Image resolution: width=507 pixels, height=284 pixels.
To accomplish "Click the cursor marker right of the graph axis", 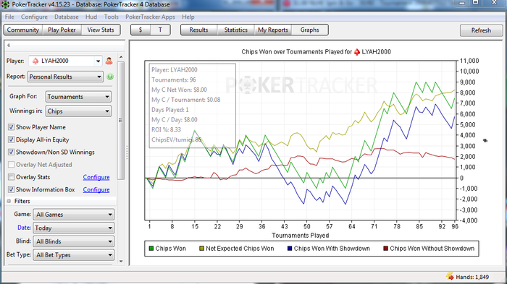I will tap(485, 140).
